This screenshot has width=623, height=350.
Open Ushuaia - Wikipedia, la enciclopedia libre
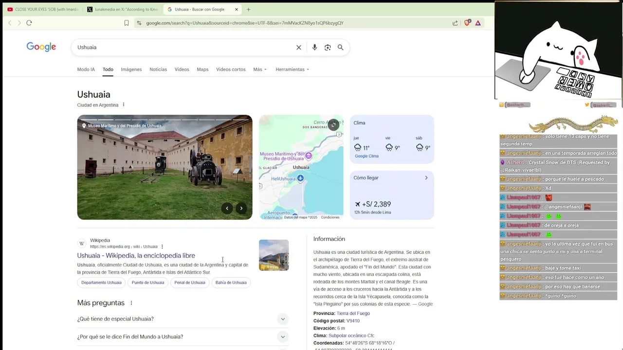point(136,255)
